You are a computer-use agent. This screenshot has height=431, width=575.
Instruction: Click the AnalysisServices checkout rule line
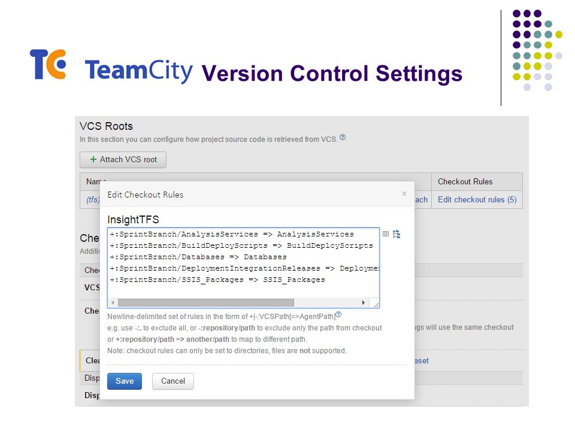[x=231, y=234]
